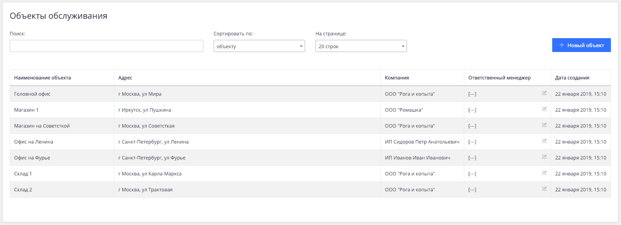Select ИП Сидоров Петр Анатольевич company cell
The image size is (621, 225).
[422, 142]
